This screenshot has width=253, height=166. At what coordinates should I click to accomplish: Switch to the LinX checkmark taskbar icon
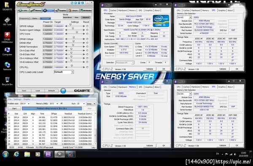point(70,154)
